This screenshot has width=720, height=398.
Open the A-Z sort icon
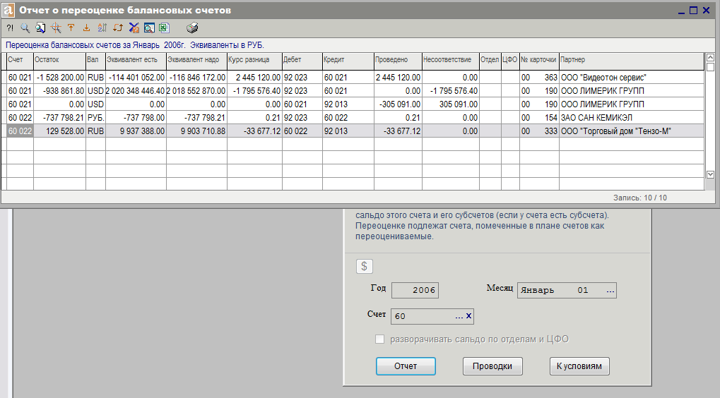(x=102, y=28)
